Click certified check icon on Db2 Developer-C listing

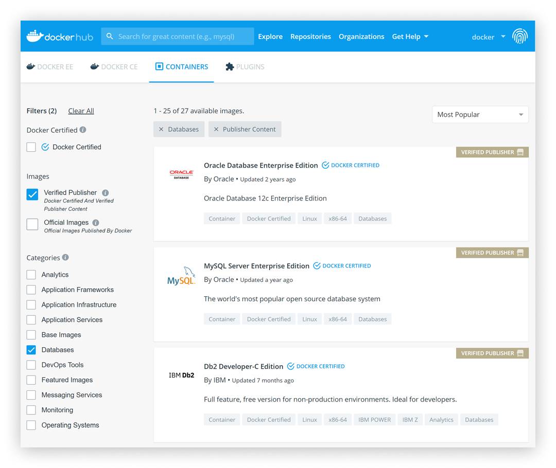point(290,366)
